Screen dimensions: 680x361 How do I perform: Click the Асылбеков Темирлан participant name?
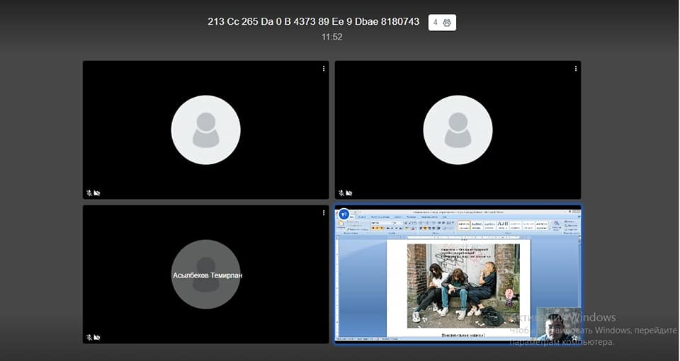coord(206,275)
